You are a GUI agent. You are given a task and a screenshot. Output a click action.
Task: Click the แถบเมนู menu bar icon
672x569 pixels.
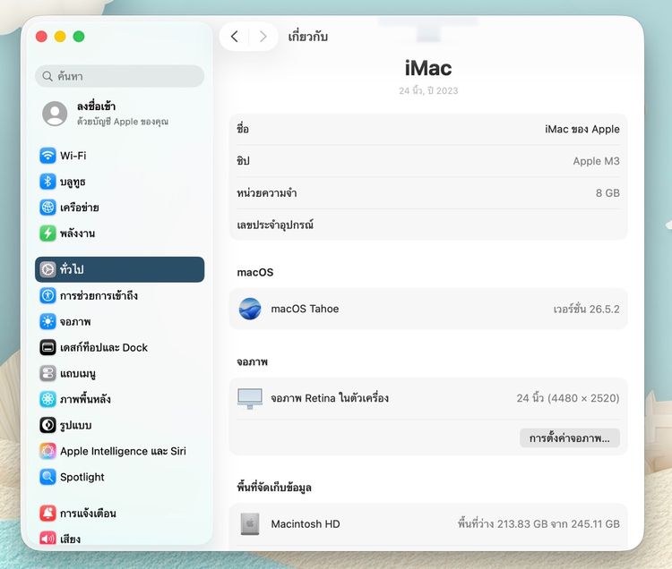click(47, 373)
